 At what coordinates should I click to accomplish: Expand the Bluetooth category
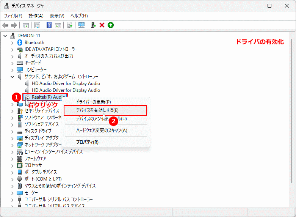coord(12,43)
